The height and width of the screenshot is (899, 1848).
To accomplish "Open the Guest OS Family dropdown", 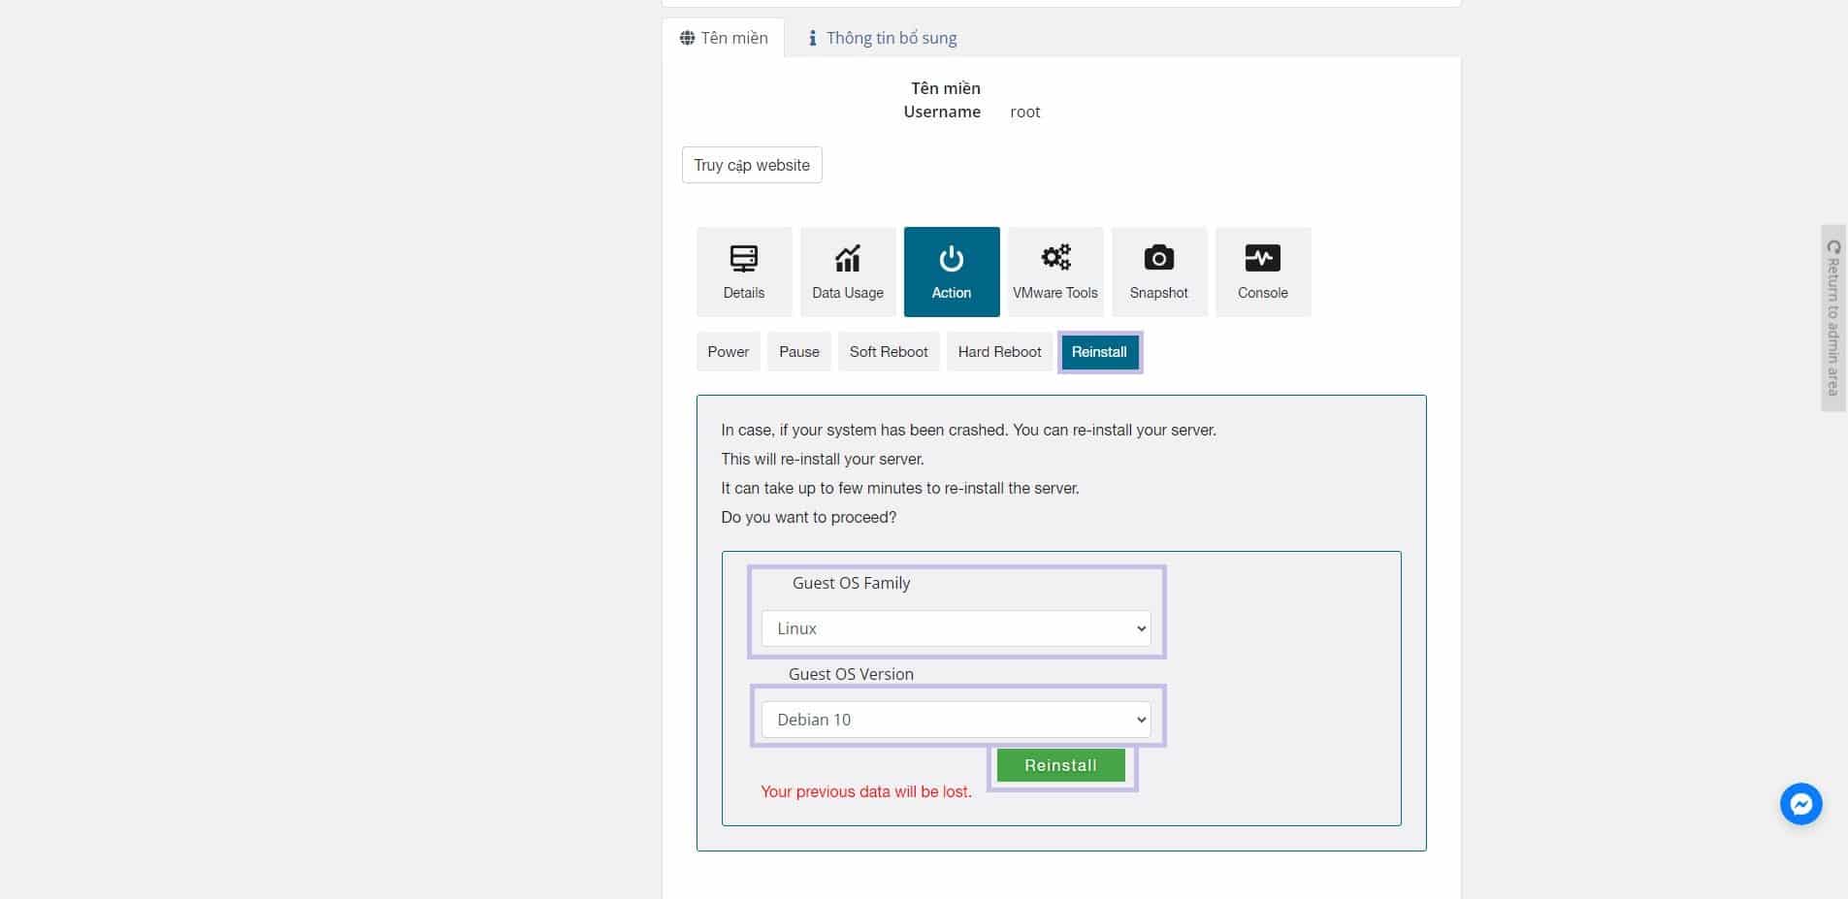I will click(x=956, y=628).
